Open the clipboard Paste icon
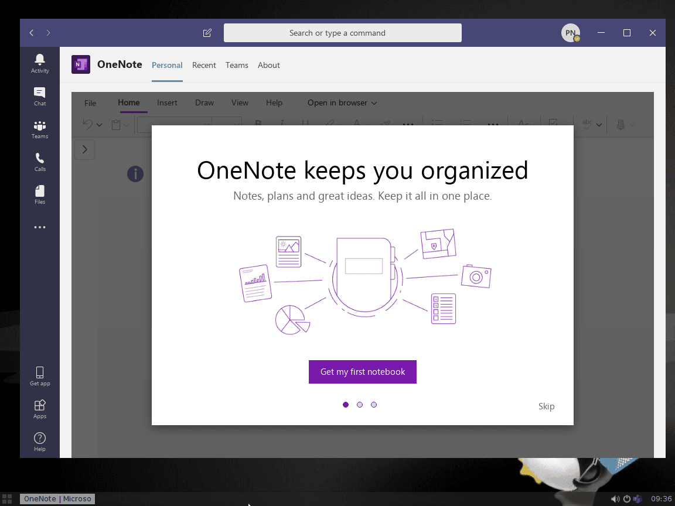The height and width of the screenshot is (506, 675). [115, 124]
